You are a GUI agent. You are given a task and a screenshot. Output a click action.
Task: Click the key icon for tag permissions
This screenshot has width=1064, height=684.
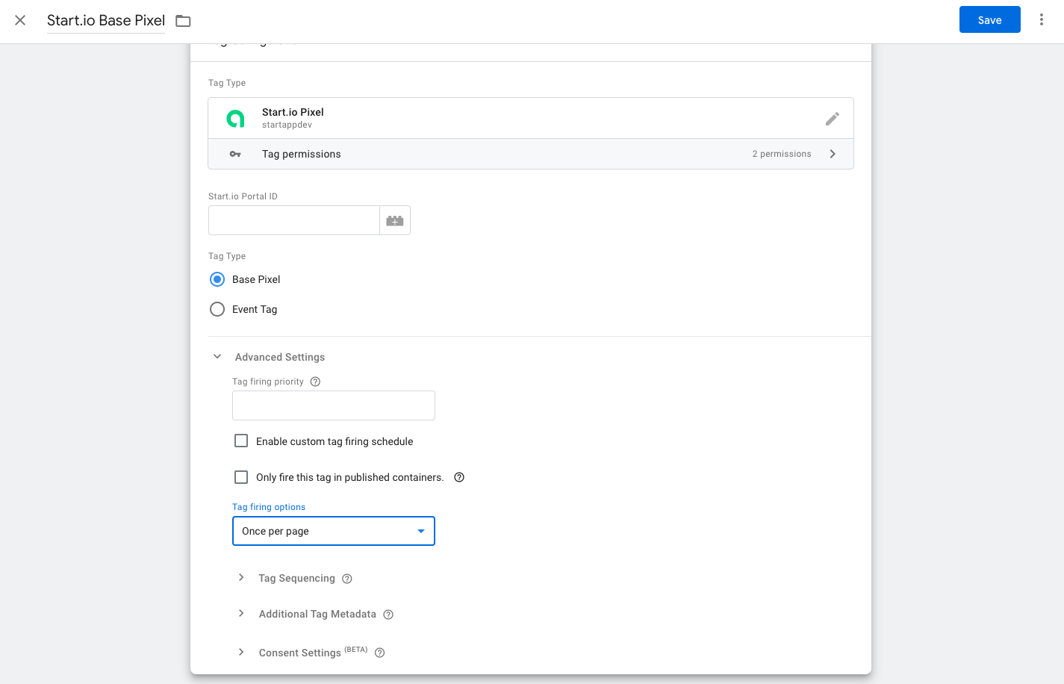235,154
